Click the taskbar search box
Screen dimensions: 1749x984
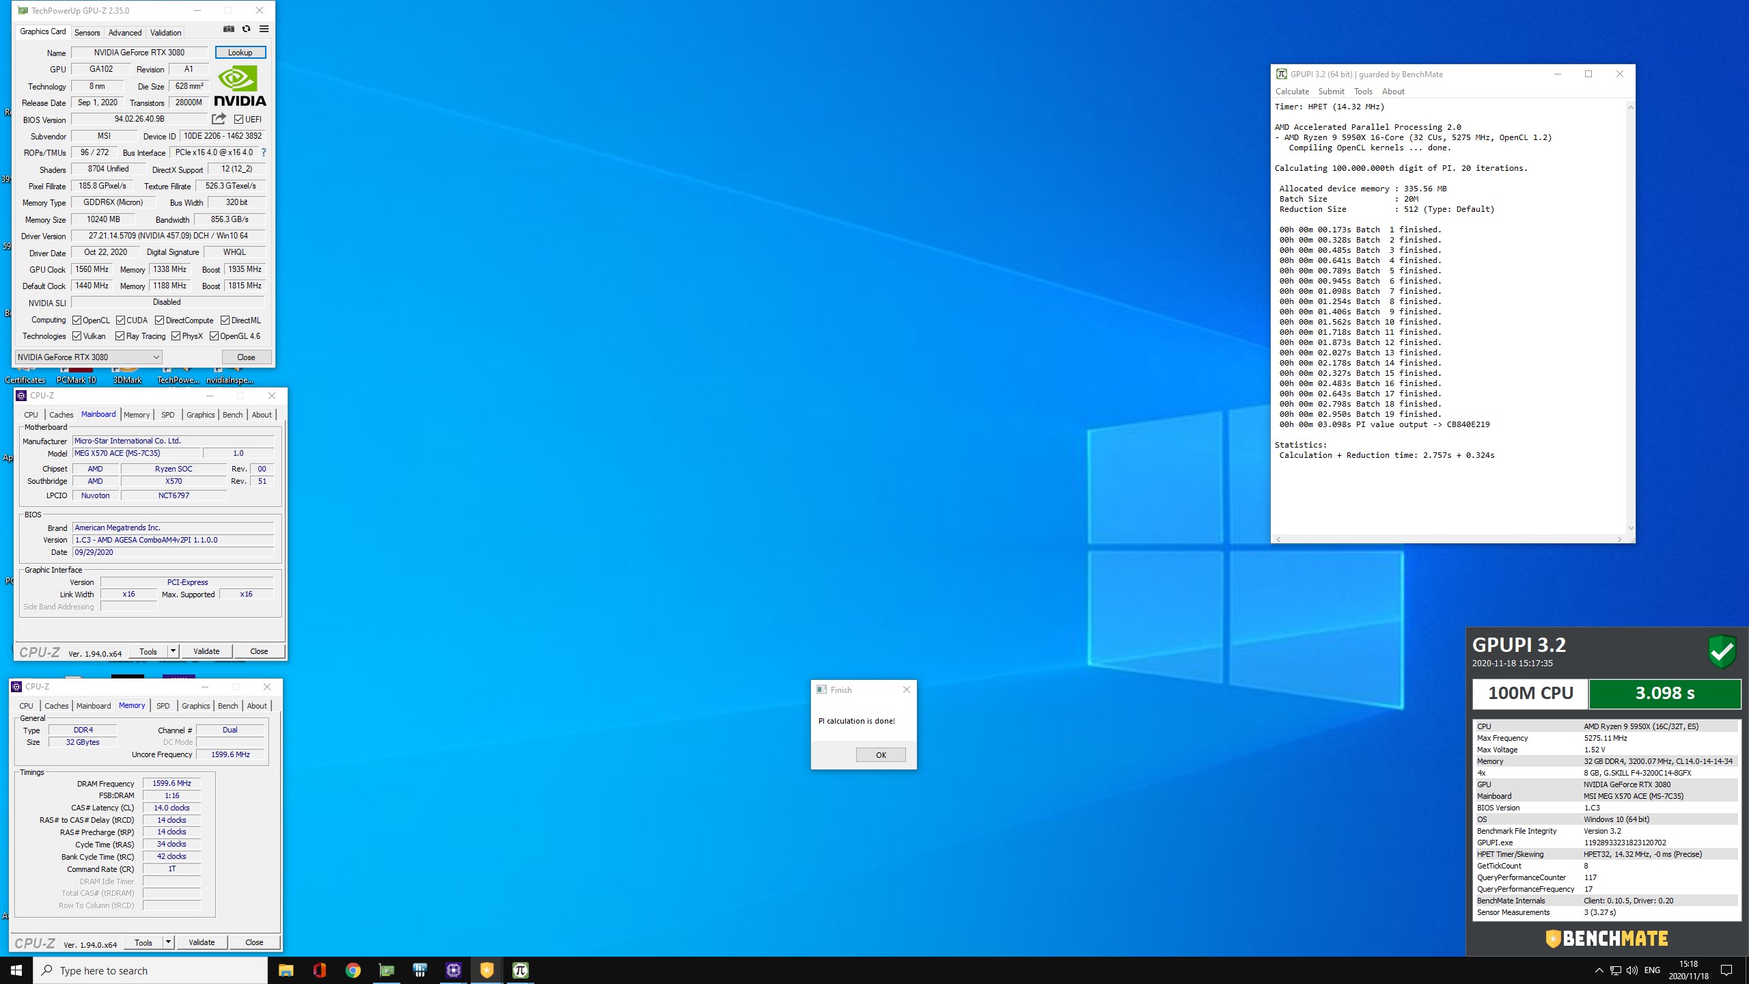pyautogui.click(x=150, y=970)
